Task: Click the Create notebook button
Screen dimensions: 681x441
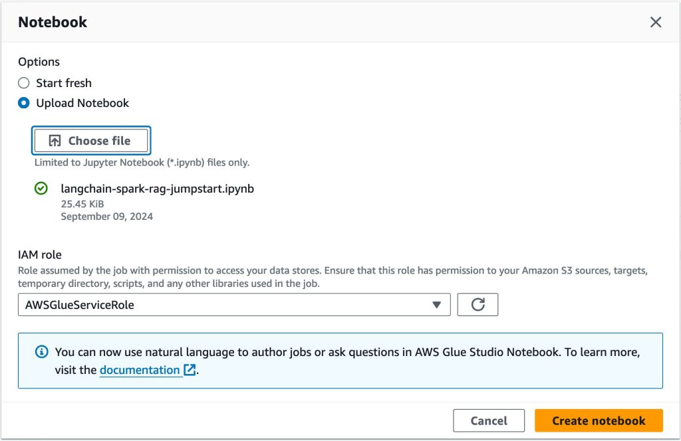Action: point(599,420)
